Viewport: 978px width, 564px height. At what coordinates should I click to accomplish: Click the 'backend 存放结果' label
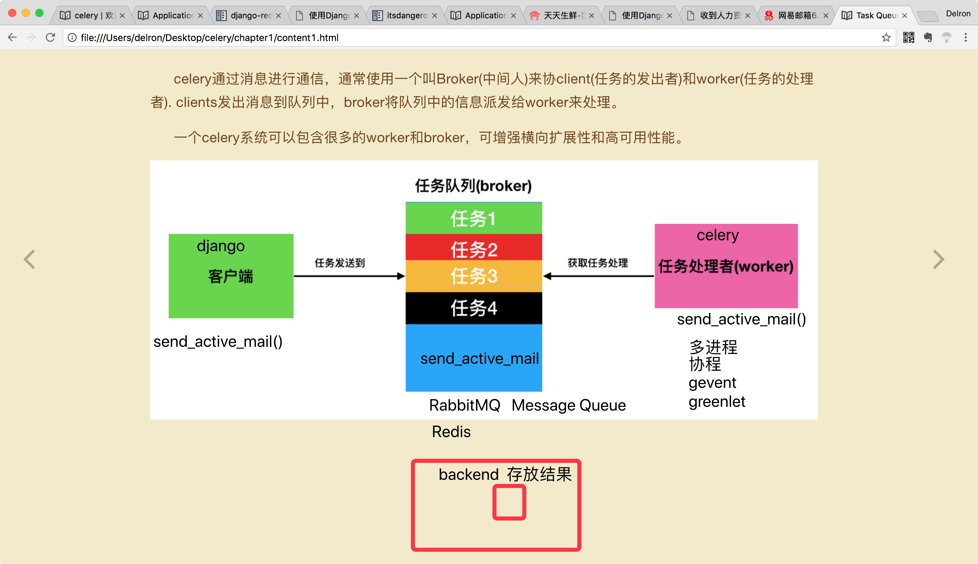(505, 474)
